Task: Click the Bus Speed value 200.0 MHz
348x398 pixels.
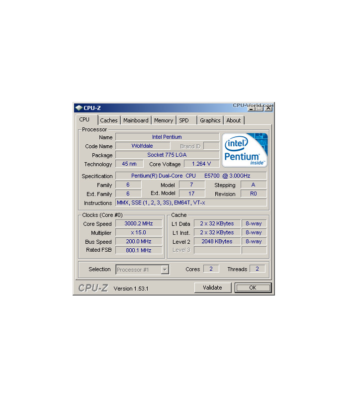Action: (x=139, y=241)
